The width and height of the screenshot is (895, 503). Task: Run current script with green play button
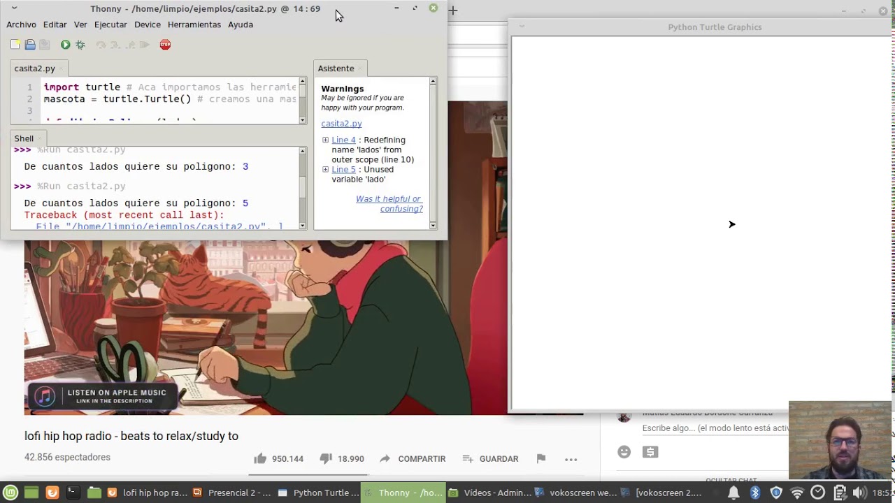point(65,45)
